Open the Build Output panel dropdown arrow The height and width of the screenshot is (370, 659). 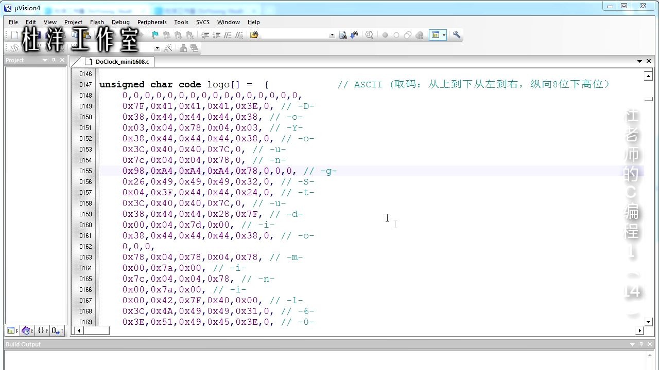(633, 344)
